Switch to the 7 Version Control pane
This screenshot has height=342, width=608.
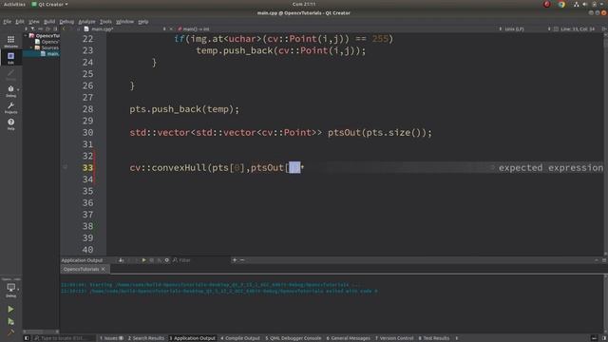tap(394, 338)
